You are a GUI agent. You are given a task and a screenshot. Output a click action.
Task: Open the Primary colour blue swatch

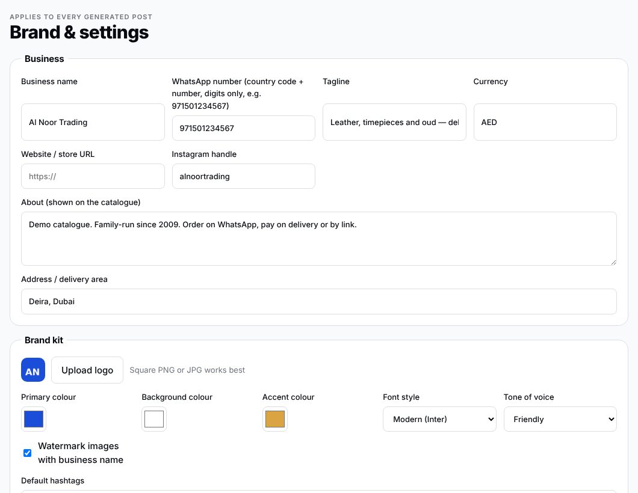[33, 419]
